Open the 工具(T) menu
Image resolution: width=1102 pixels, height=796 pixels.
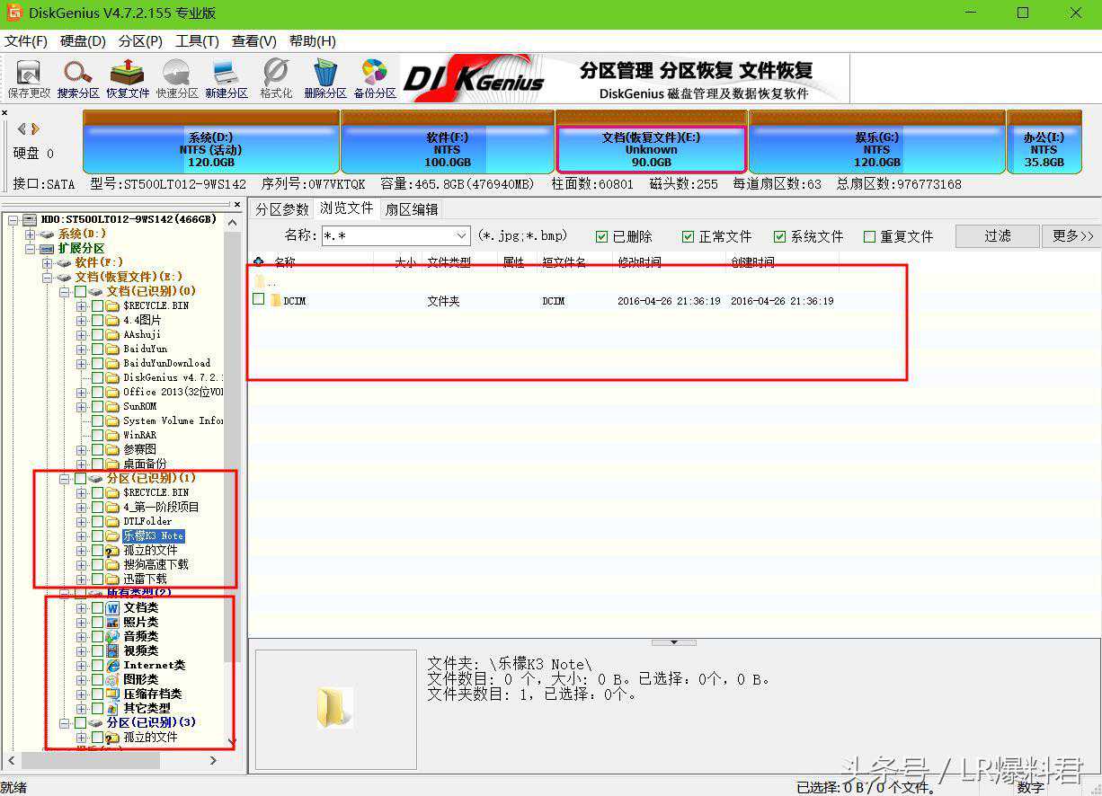click(x=197, y=41)
